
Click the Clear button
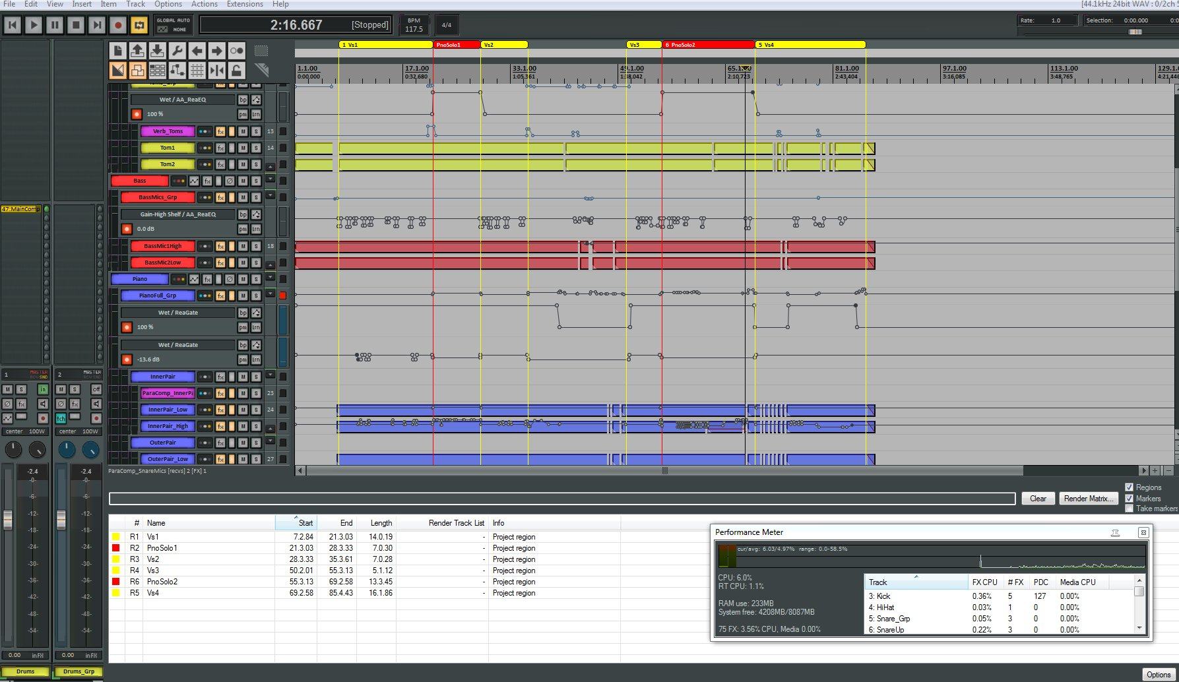coord(1038,499)
